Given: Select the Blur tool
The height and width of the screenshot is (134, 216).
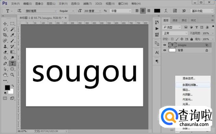Looking at the screenshot, I should coord(5,58).
